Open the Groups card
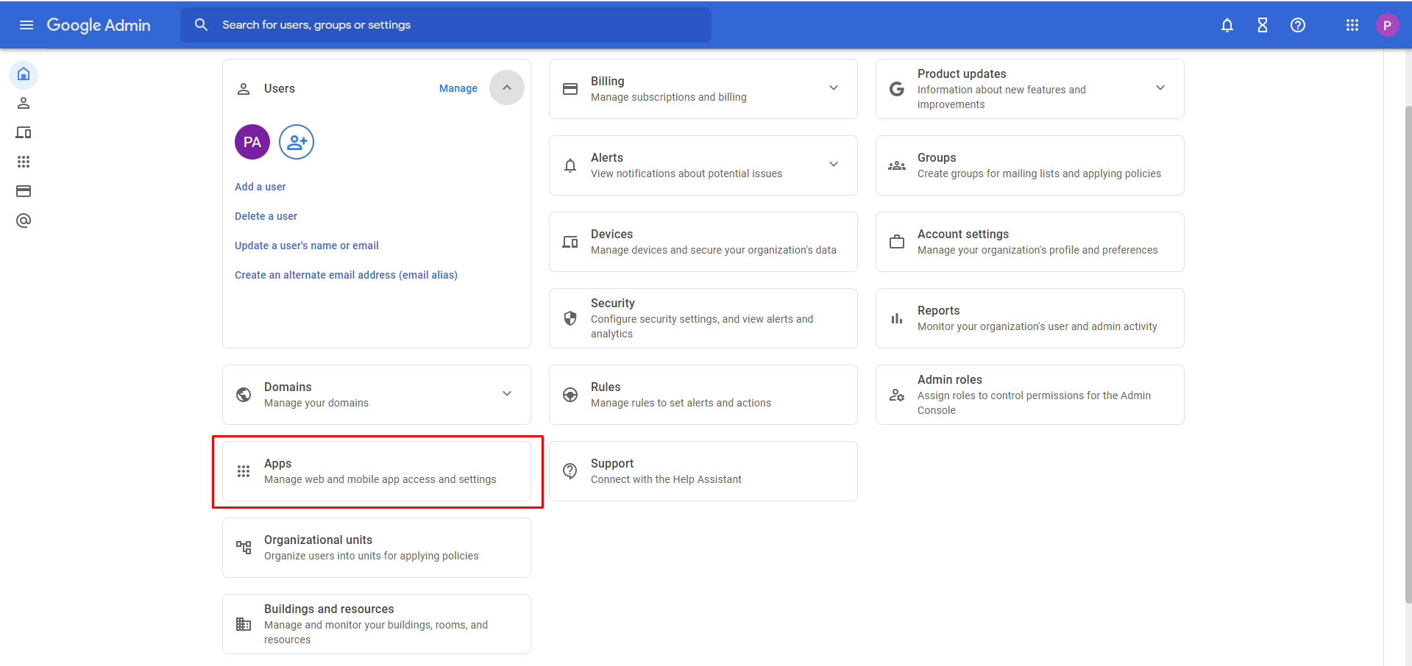Screen dimensions: 1412x666 1030,165
